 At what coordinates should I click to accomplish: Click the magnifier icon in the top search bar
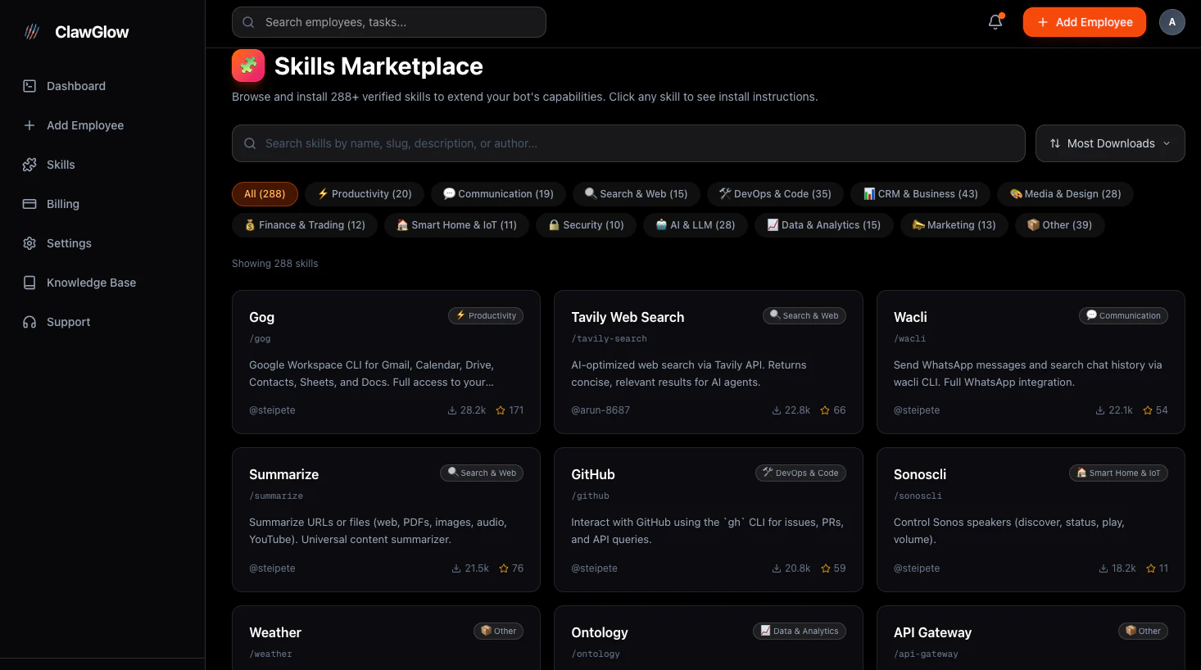pos(248,22)
